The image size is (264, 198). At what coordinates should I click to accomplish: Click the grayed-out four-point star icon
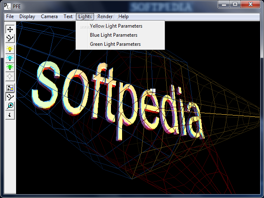point(10,76)
